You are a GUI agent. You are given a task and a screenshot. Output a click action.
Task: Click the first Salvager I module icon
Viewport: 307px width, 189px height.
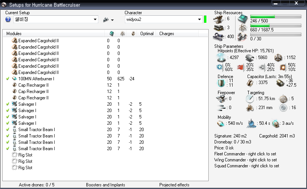[15, 104]
